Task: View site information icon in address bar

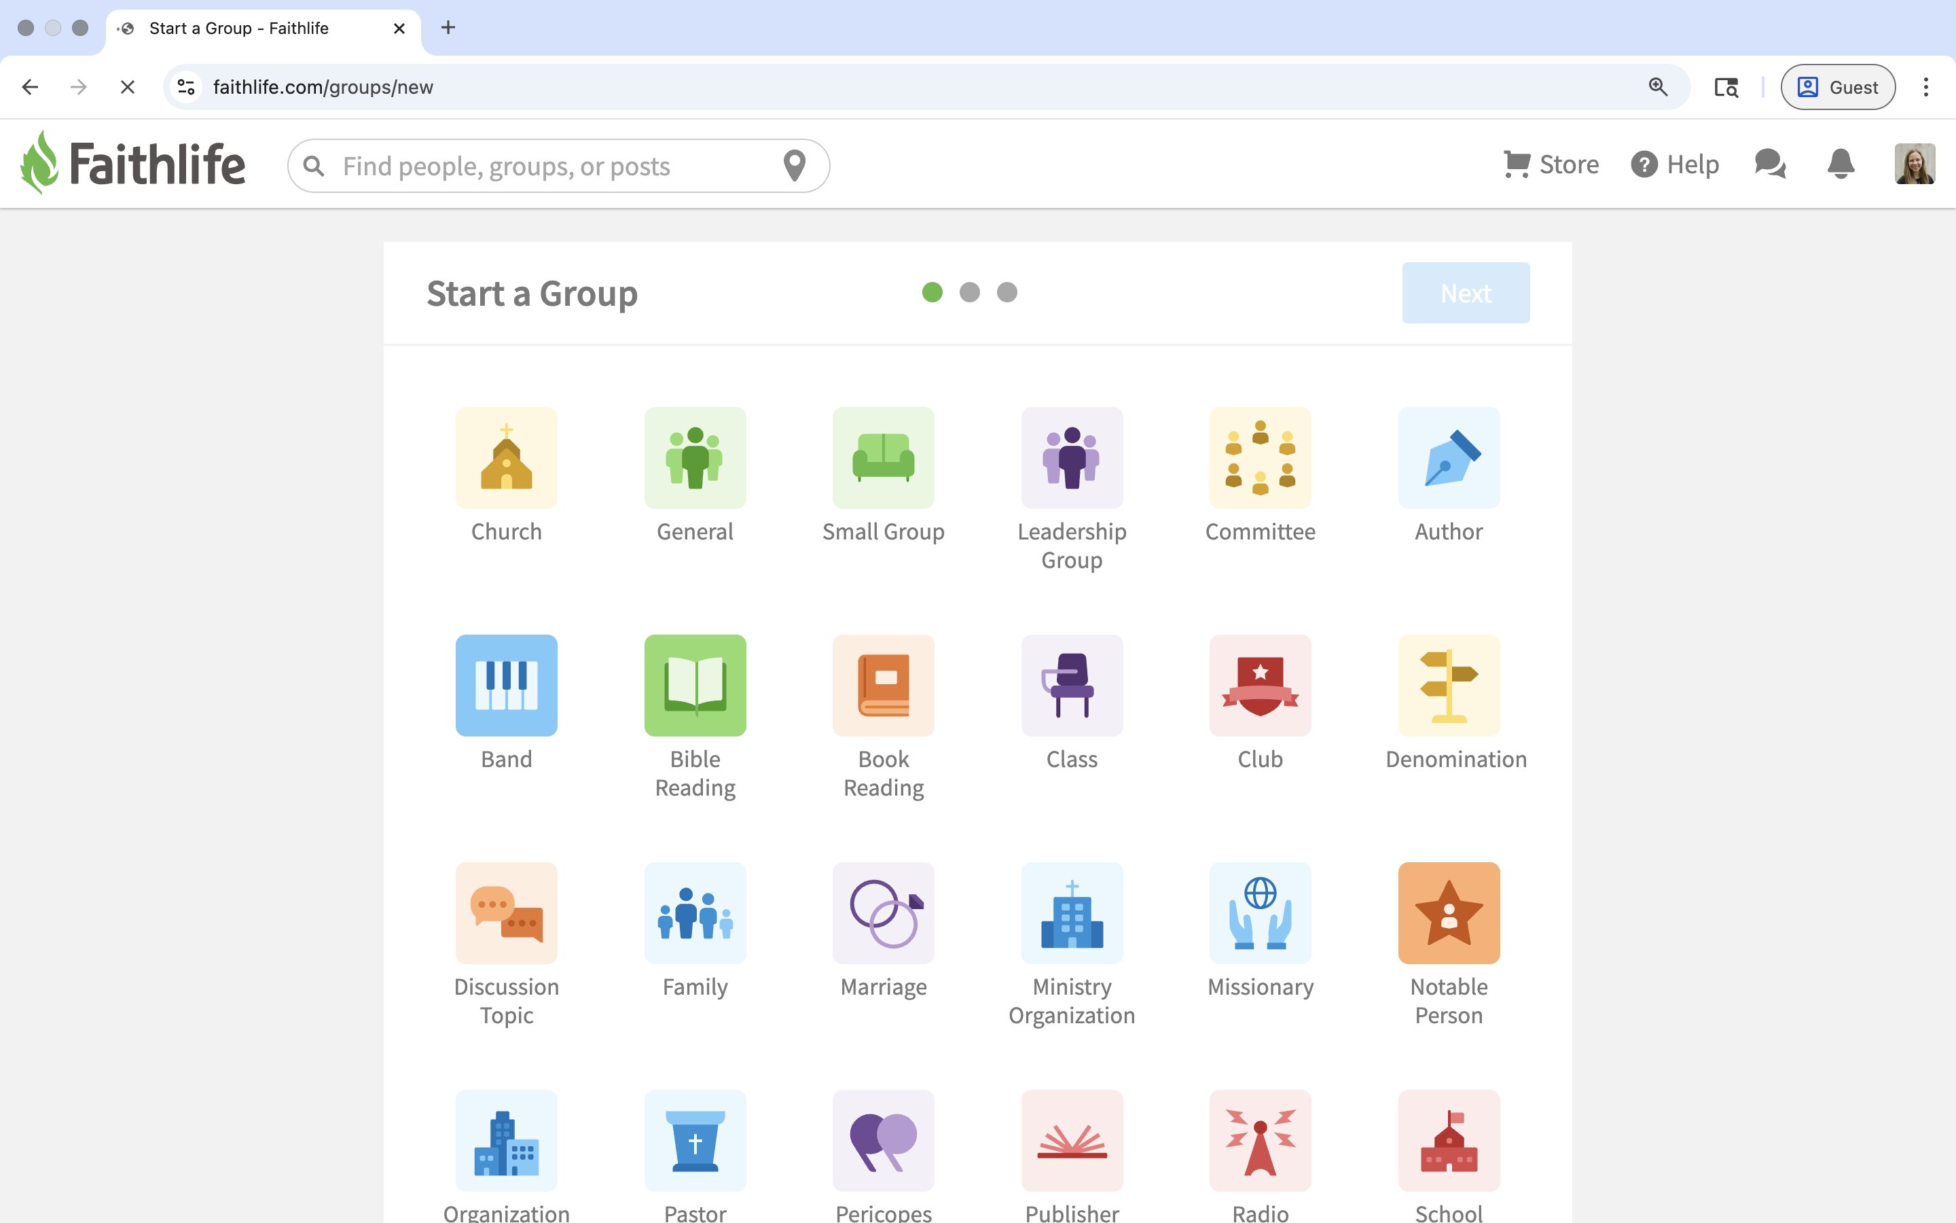Action: pos(187,86)
